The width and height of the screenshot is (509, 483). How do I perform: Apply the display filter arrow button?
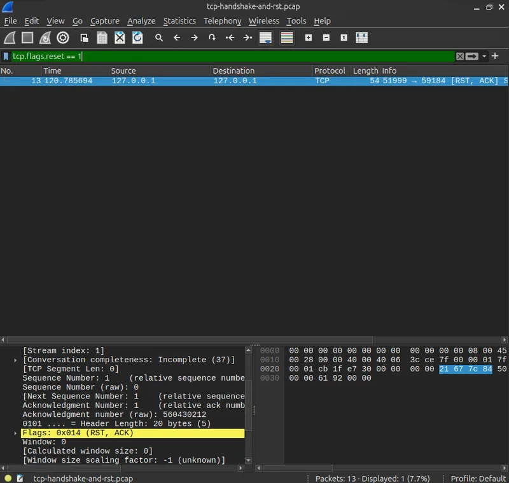472,57
